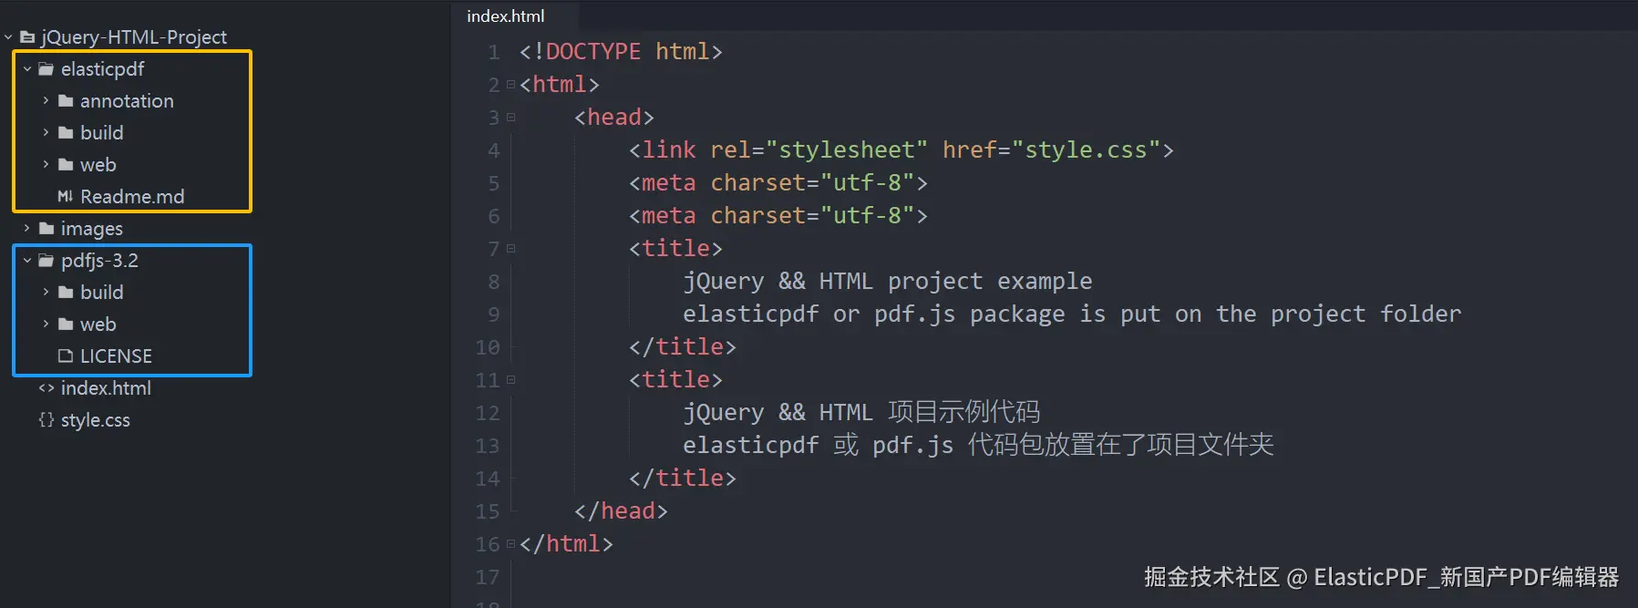
Task: Select the elasticpdf folder name
Action: coord(102,69)
